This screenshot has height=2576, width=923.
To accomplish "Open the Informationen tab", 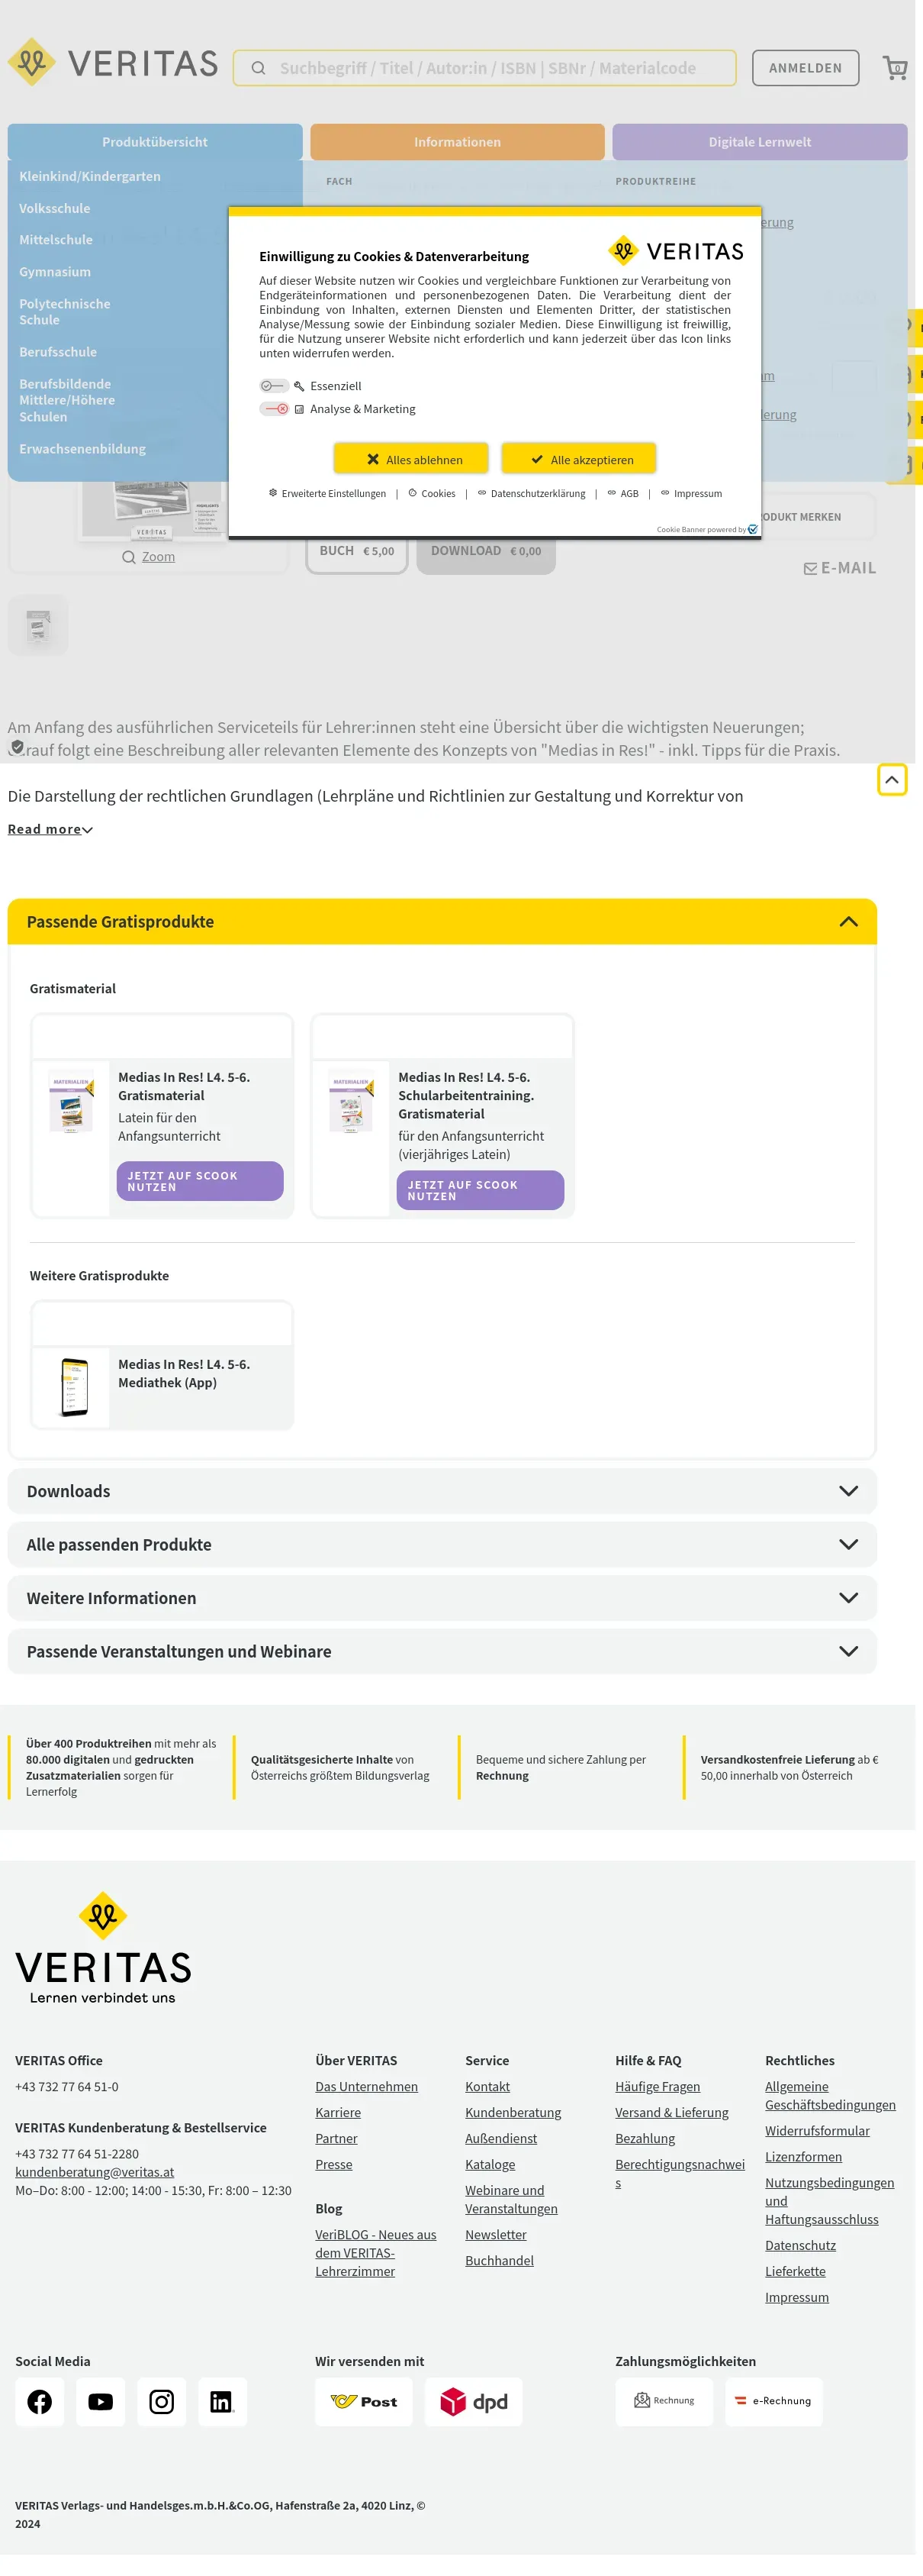I will tap(458, 142).
